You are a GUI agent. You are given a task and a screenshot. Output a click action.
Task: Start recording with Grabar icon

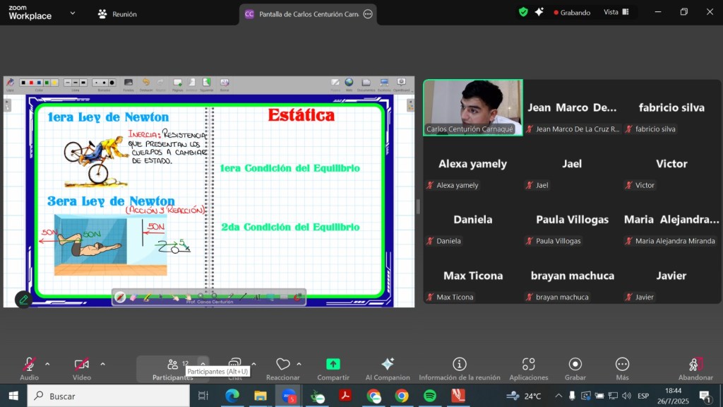click(x=575, y=364)
